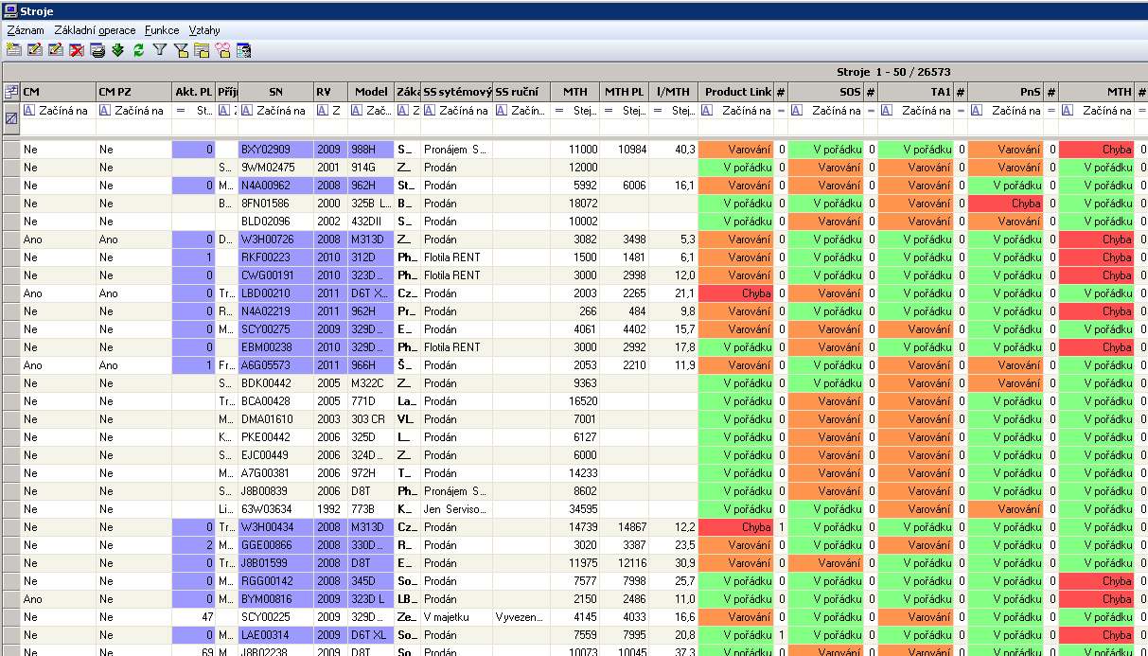The image size is (1148, 656).
Task: Select serial number 63W03634 cell
Action: (x=276, y=509)
